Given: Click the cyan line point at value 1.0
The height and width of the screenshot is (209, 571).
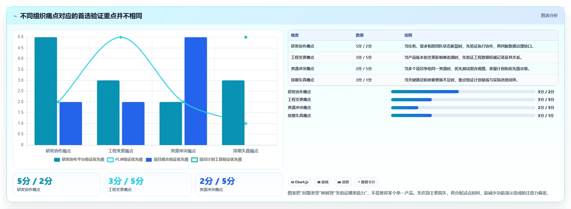Looking at the screenshot, I should (246, 123).
